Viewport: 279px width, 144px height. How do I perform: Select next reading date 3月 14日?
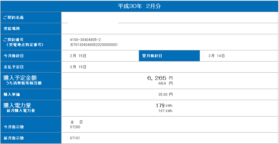[x=217, y=56]
